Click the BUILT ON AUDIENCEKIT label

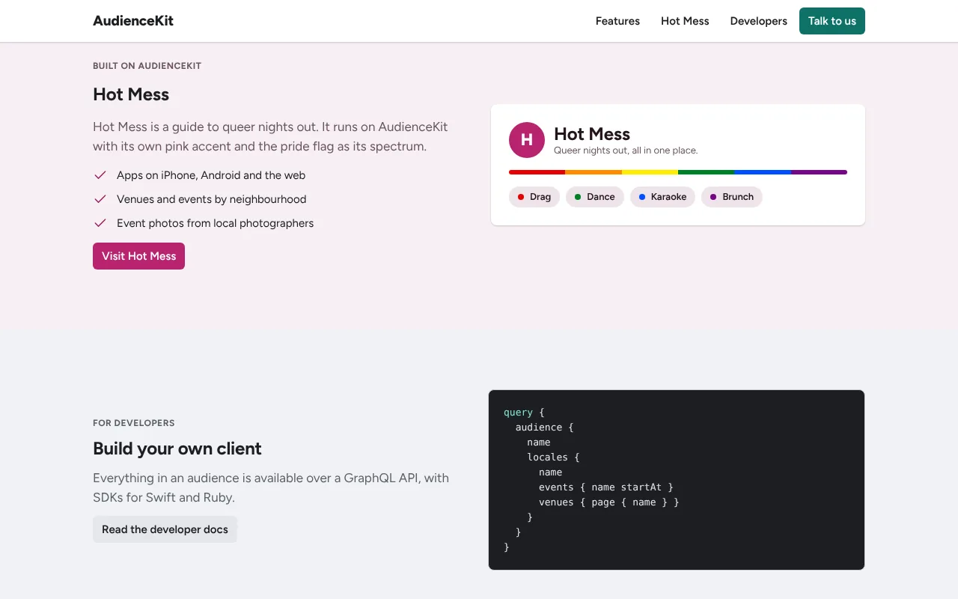pos(147,66)
